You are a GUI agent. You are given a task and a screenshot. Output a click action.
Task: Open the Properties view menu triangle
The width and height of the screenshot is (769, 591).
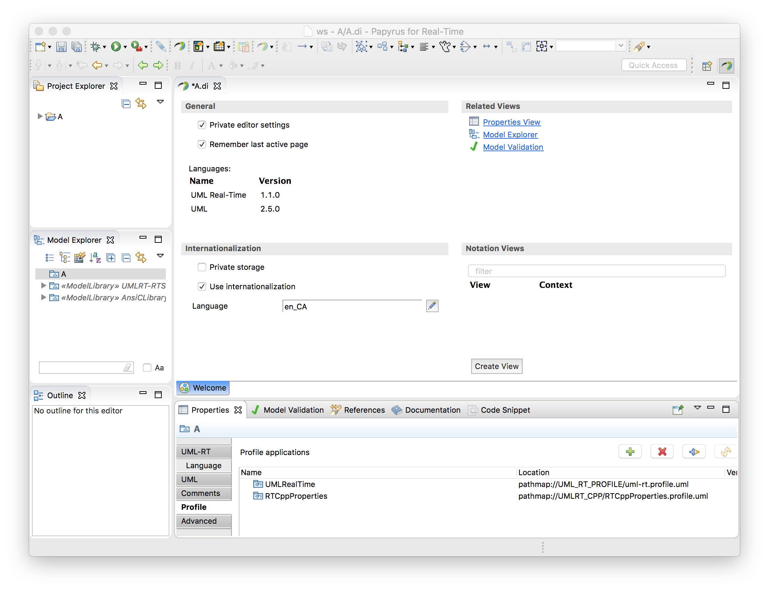pyautogui.click(x=697, y=408)
